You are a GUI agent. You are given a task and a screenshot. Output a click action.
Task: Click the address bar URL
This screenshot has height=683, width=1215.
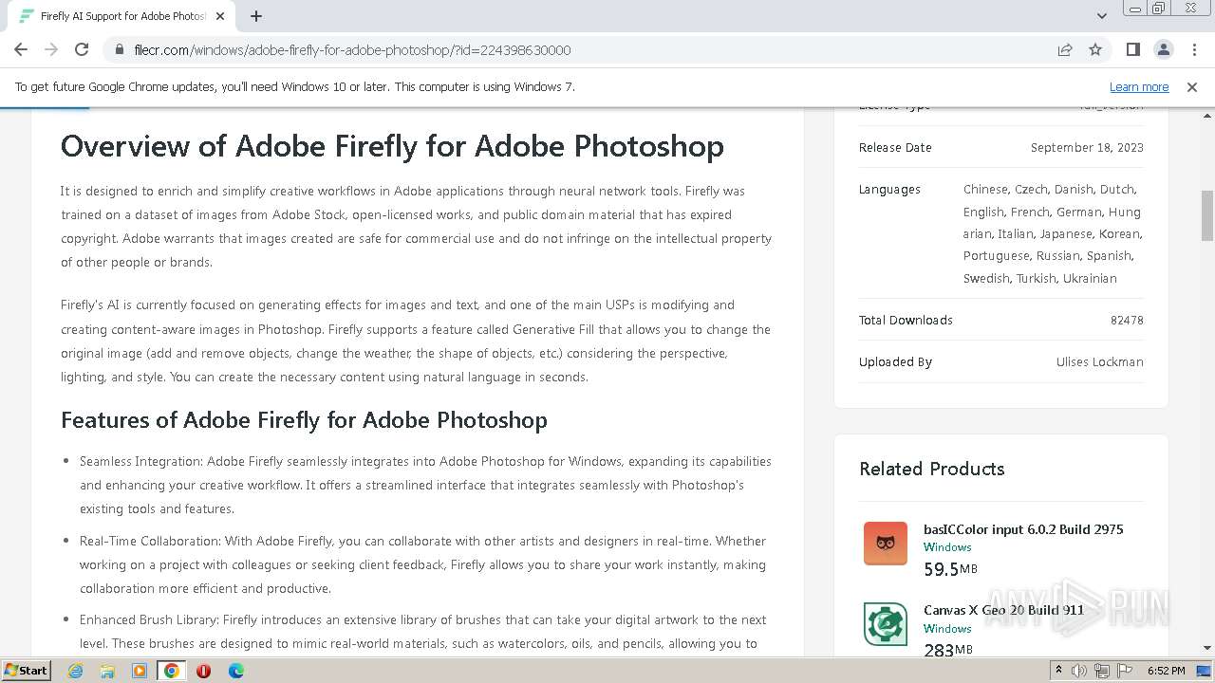click(x=352, y=49)
